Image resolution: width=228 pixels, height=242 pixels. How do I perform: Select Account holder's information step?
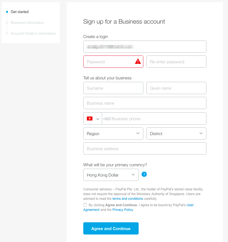(33, 33)
